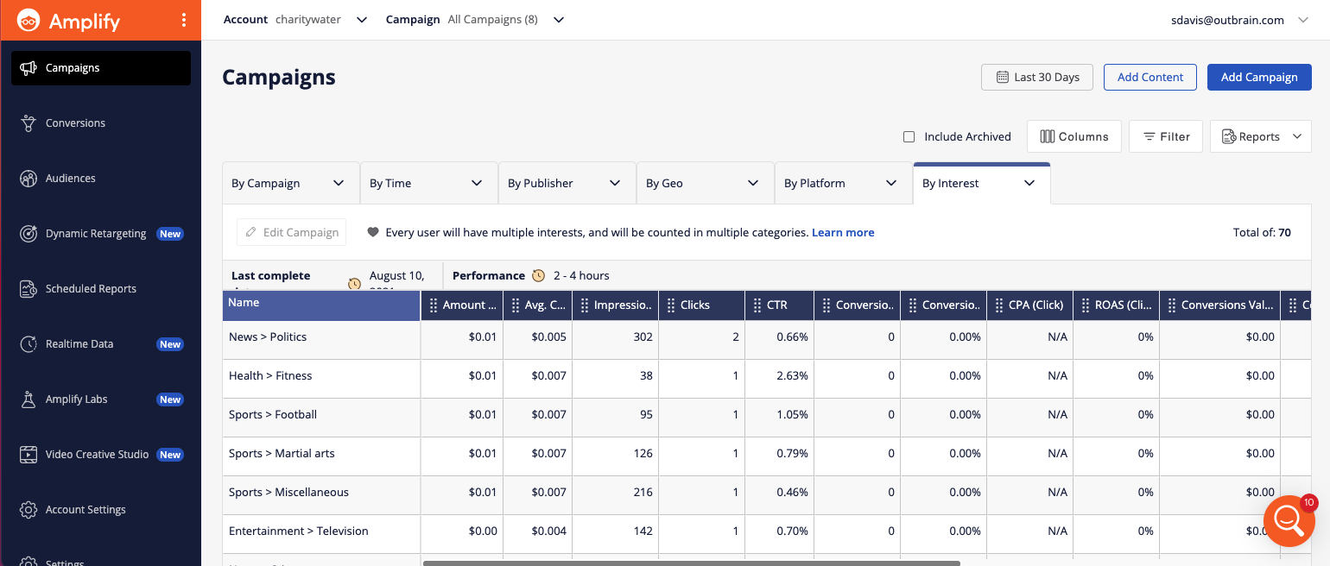This screenshot has height=566, width=1330.
Task: Click the Realtime Data clock icon
Action: coord(28,344)
